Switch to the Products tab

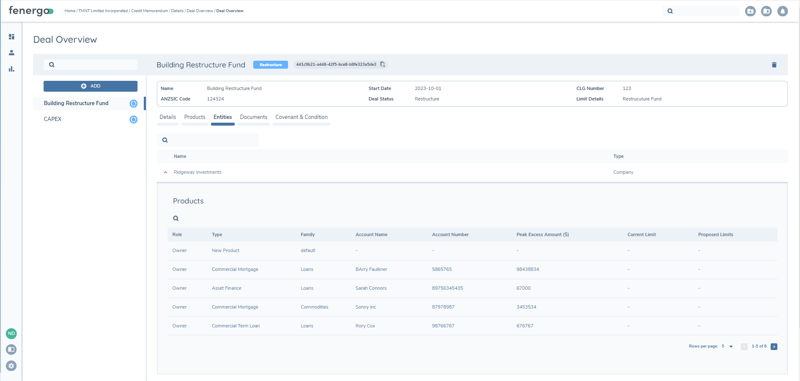pos(195,117)
